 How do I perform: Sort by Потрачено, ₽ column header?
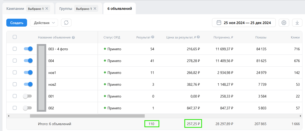pos(223,37)
